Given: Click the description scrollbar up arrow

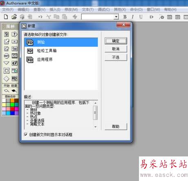Looking at the screenshot, I should tap(95, 103).
